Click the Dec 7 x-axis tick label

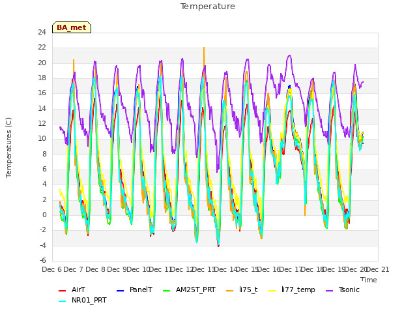74,270
